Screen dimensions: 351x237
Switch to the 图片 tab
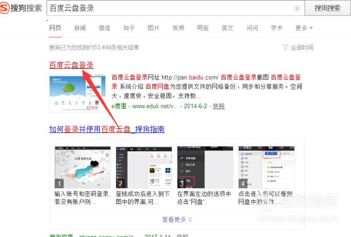153,28
